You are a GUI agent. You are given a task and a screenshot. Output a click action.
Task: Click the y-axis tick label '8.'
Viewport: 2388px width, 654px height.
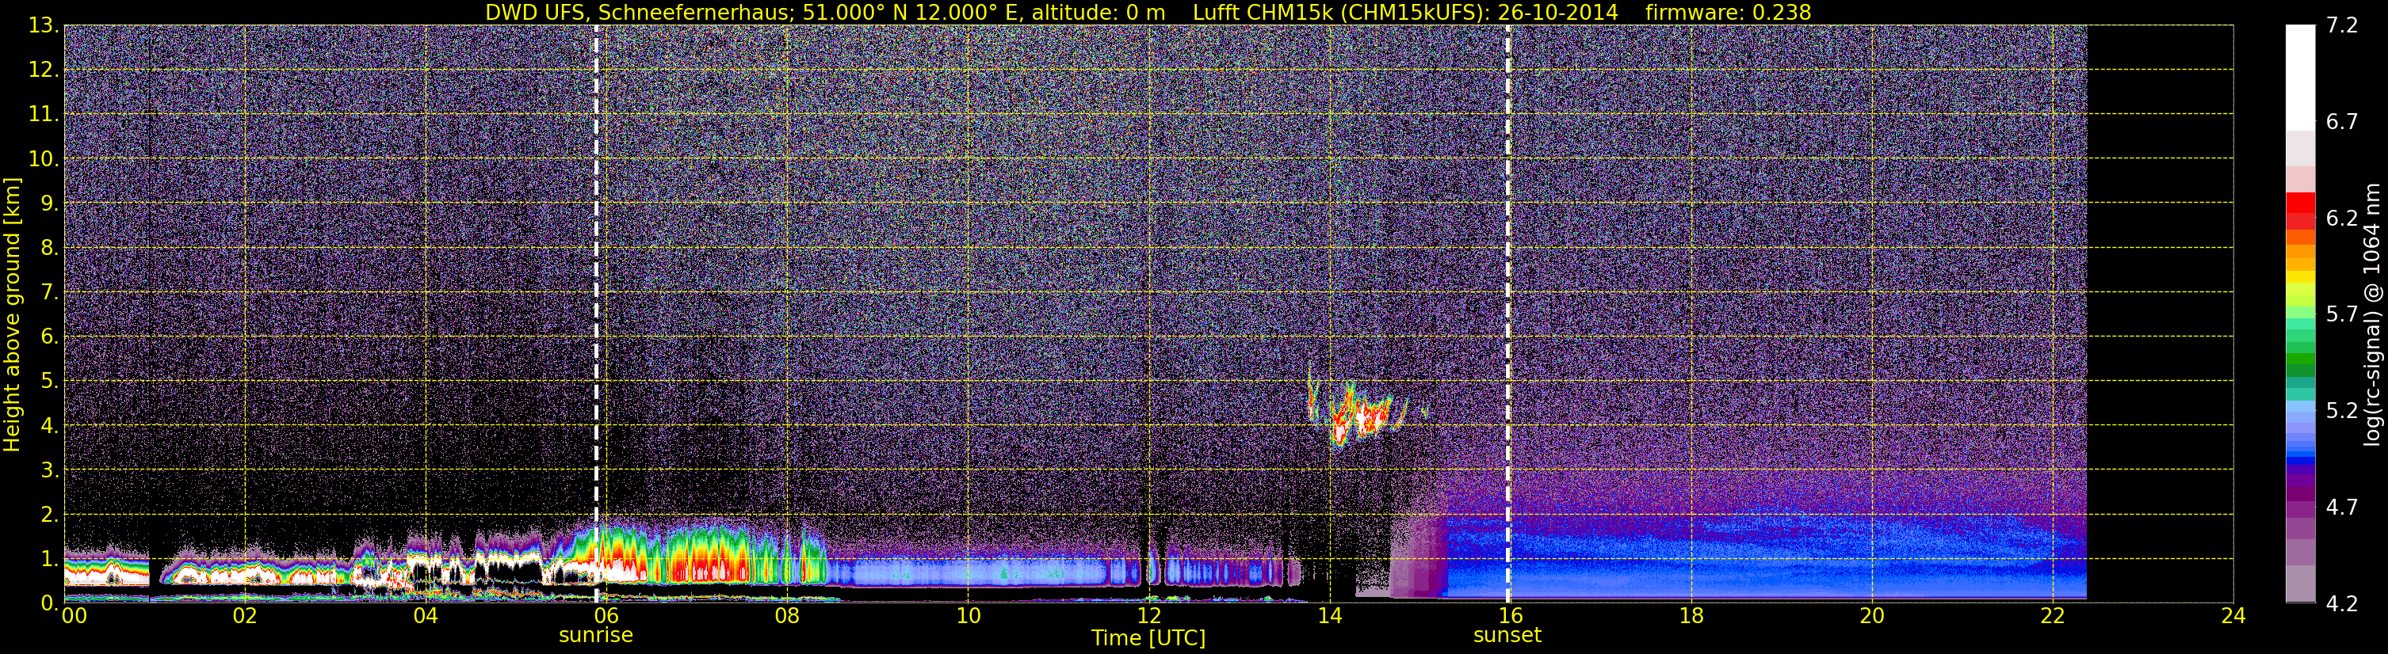point(50,249)
